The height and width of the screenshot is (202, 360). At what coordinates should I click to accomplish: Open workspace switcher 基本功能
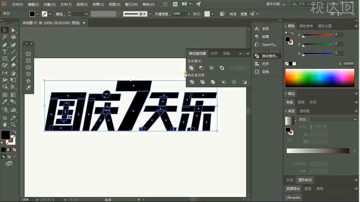pyautogui.click(x=275, y=4)
